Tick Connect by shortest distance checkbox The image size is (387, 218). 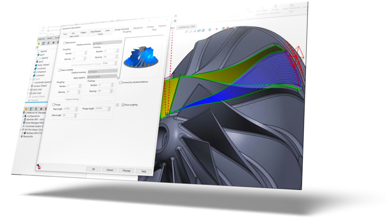click(120, 82)
